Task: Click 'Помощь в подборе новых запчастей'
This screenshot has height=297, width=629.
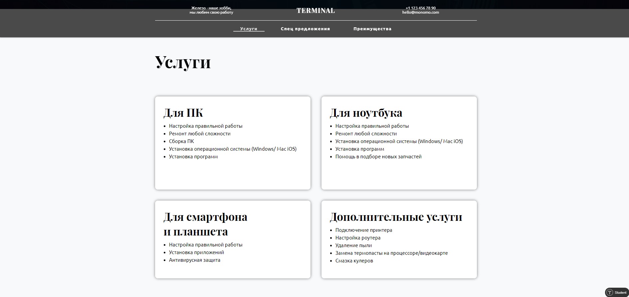Action: 378,157
